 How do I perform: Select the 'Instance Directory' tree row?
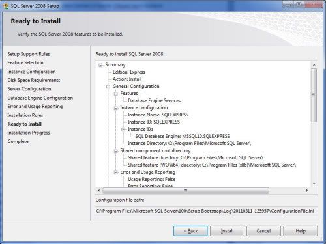point(189,143)
